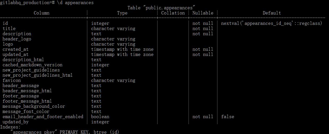Click the new_project_guidelines_html row text
Image resolution: width=329 pixels, height=134 pixels.
(37, 75)
